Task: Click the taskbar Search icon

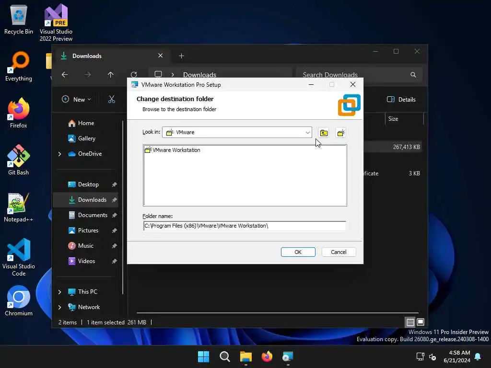Action: click(x=225, y=356)
